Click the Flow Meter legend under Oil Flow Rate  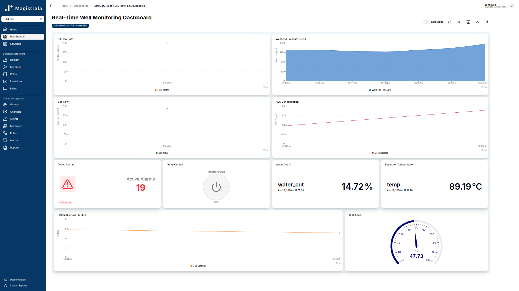tap(162, 90)
